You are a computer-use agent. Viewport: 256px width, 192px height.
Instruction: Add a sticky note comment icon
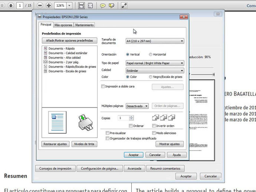click(x=102, y=6)
